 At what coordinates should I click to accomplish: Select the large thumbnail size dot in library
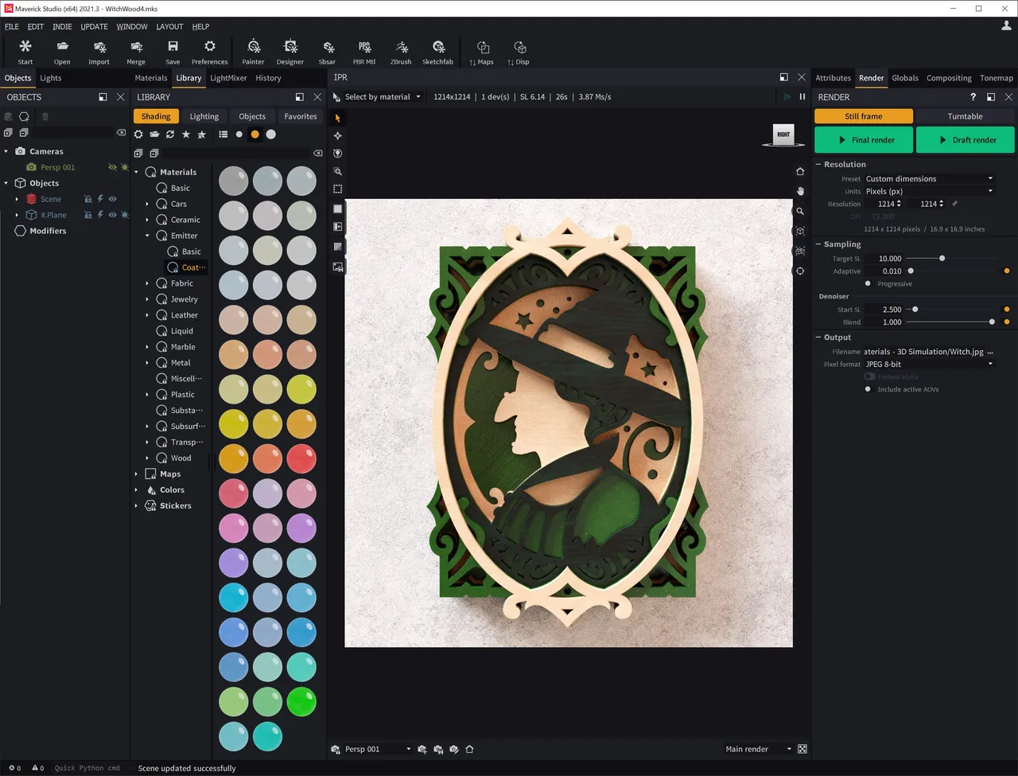coord(271,135)
